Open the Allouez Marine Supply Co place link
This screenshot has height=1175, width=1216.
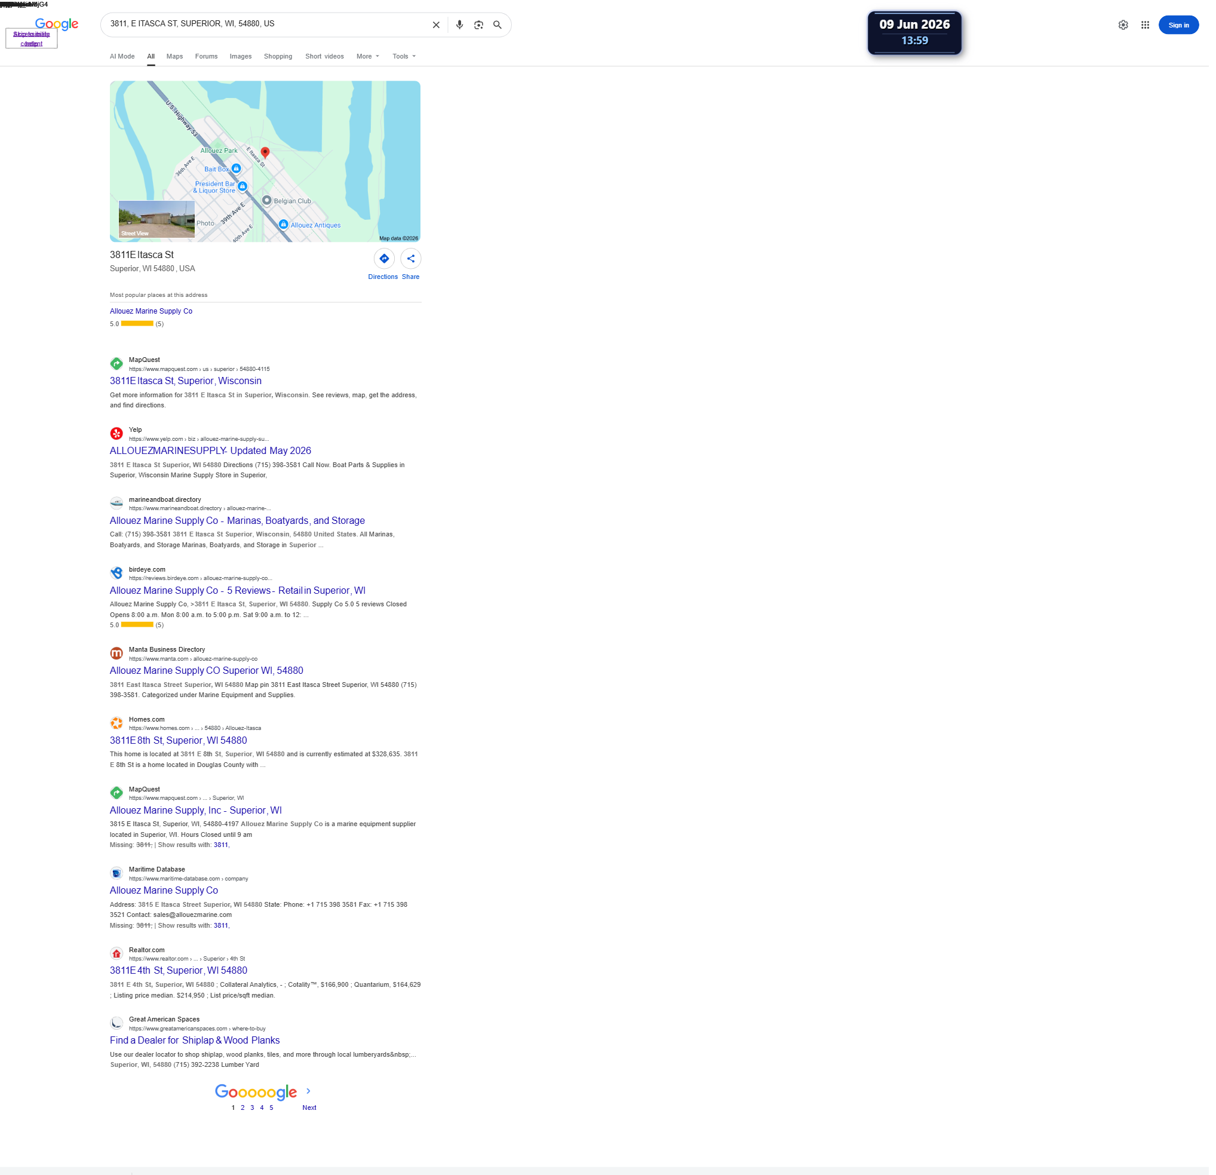pos(151,311)
